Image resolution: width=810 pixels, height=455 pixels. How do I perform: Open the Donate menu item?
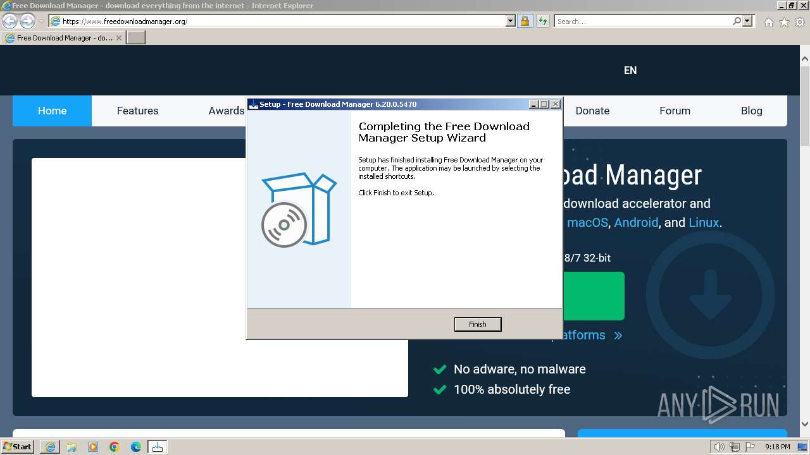pyautogui.click(x=592, y=111)
